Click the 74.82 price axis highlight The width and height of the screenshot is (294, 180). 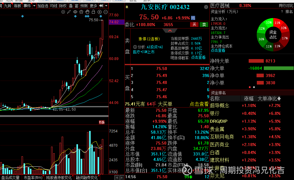(116, 22)
